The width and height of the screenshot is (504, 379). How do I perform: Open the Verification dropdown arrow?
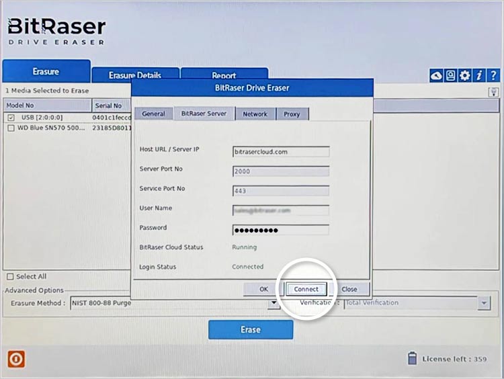coord(484,303)
